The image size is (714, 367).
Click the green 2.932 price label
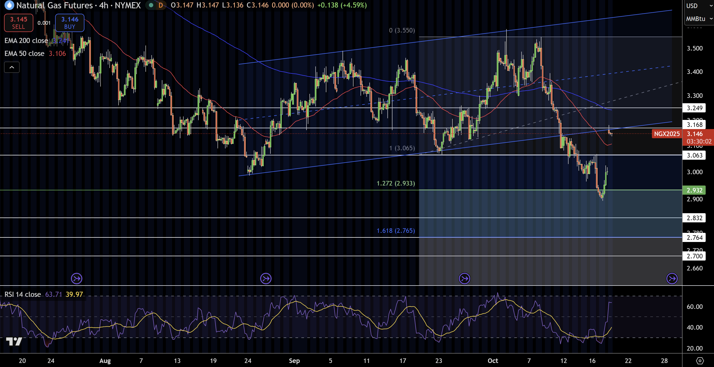(x=694, y=190)
